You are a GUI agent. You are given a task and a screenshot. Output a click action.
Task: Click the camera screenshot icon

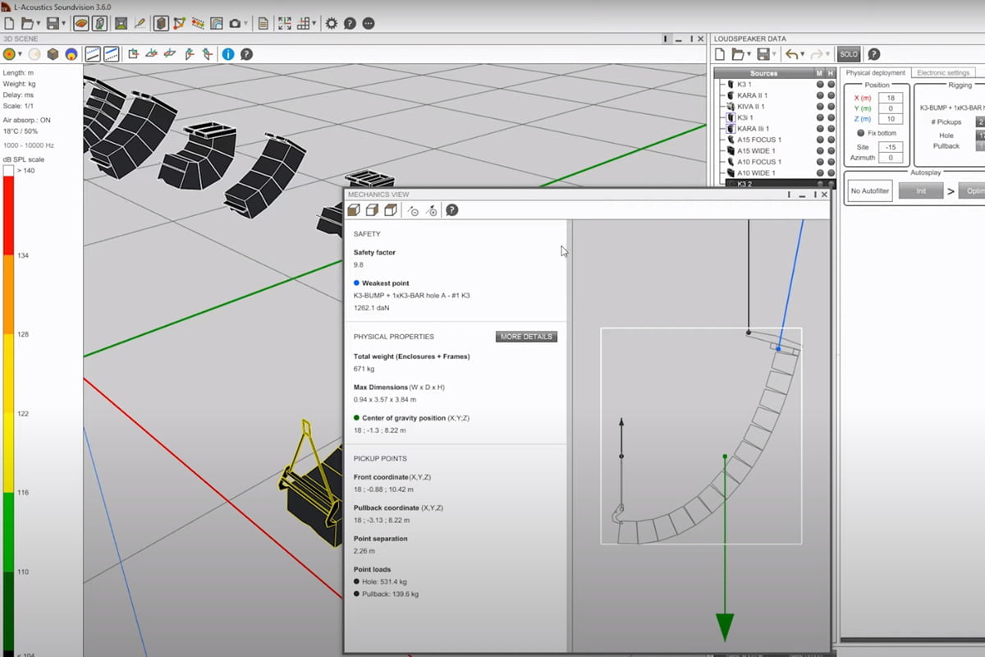(235, 23)
